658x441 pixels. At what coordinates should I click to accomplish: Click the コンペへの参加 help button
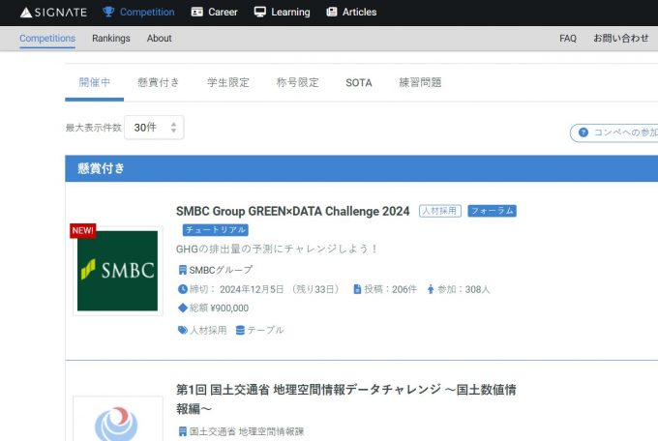[x=613, y=132]
